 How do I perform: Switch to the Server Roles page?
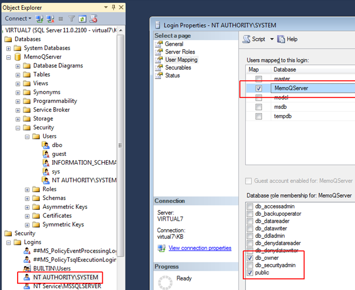(x=179, y=52)
